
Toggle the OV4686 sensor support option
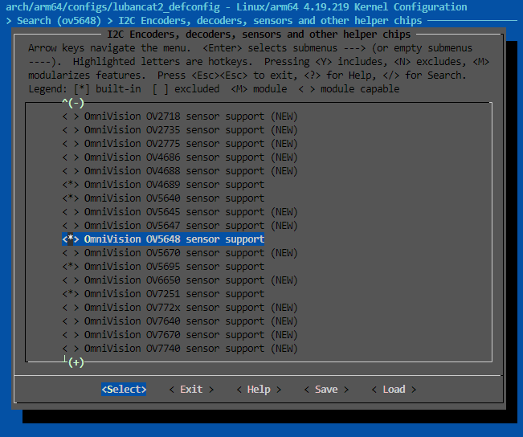pyautogui.click(x=71, y=157)
